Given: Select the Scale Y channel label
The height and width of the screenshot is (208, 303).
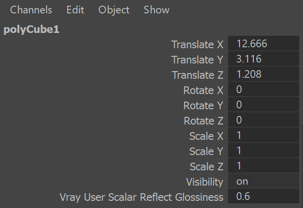Looking at the screenshot, I should [x=207, y=151].
